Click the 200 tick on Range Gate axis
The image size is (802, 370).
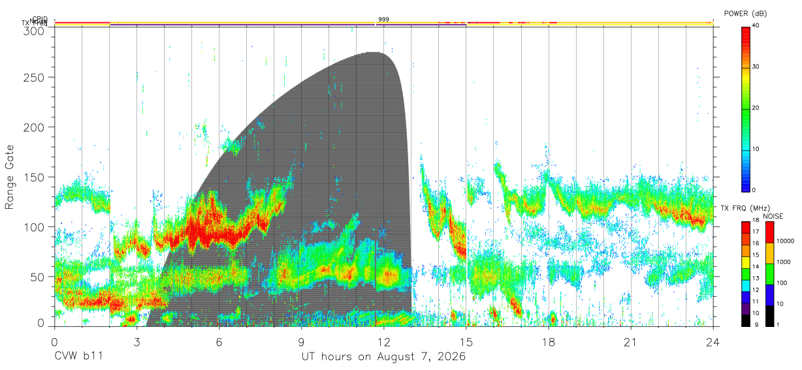[33, 127]
